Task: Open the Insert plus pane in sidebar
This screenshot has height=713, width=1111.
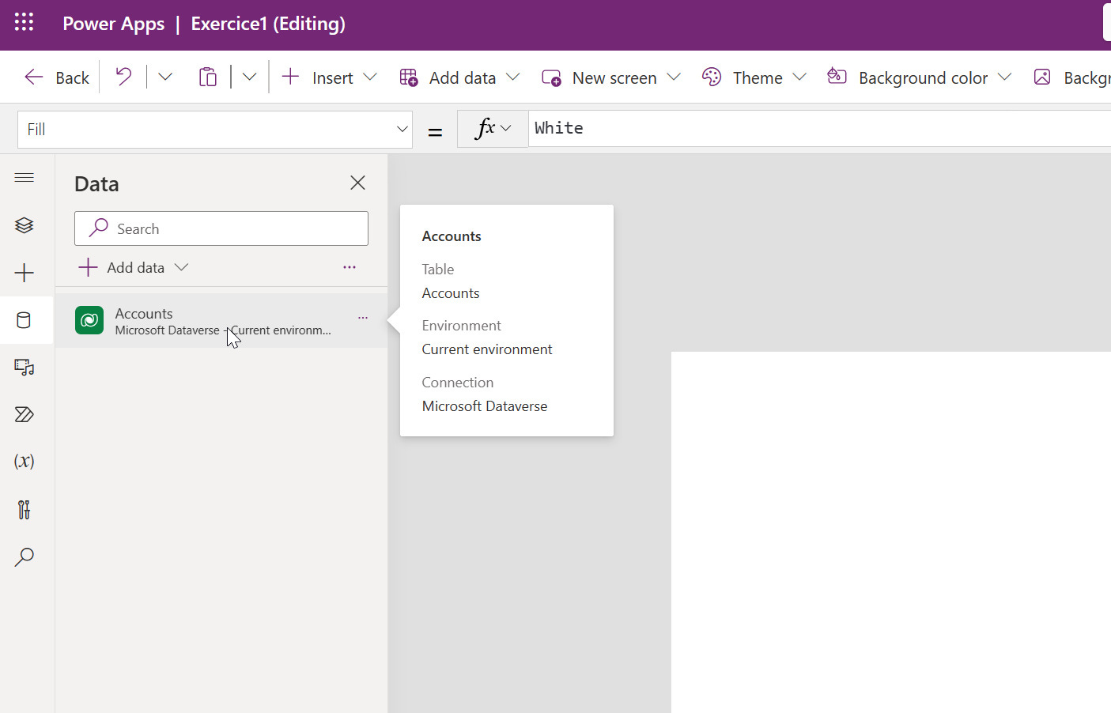Action: click(25, 273)
